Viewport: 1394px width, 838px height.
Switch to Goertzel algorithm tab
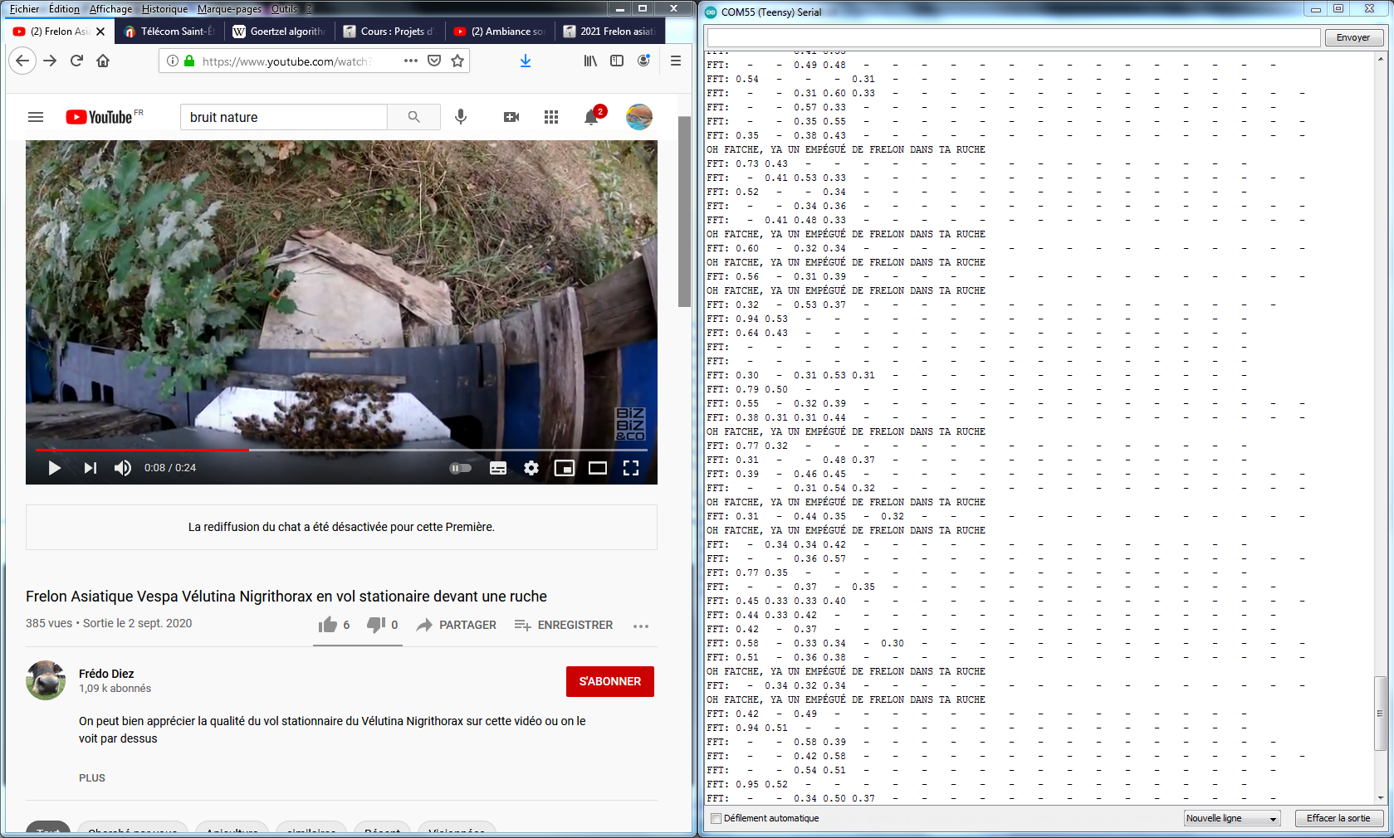tap(280, 32)
